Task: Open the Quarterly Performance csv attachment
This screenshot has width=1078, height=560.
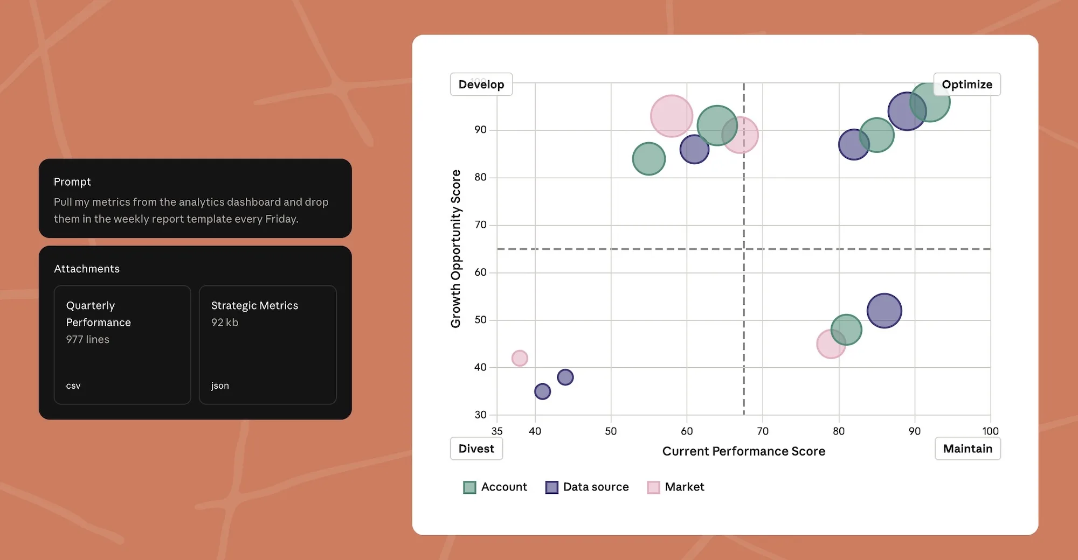Action: [122, 345]
